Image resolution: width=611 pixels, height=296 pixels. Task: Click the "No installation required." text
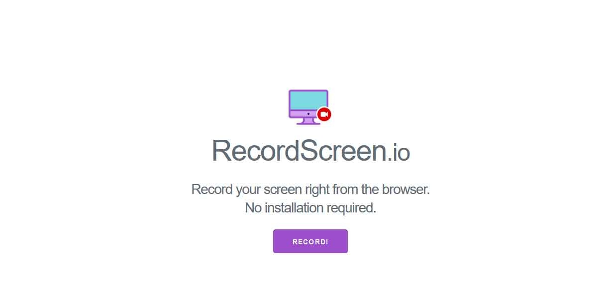(x=310, y=207)
